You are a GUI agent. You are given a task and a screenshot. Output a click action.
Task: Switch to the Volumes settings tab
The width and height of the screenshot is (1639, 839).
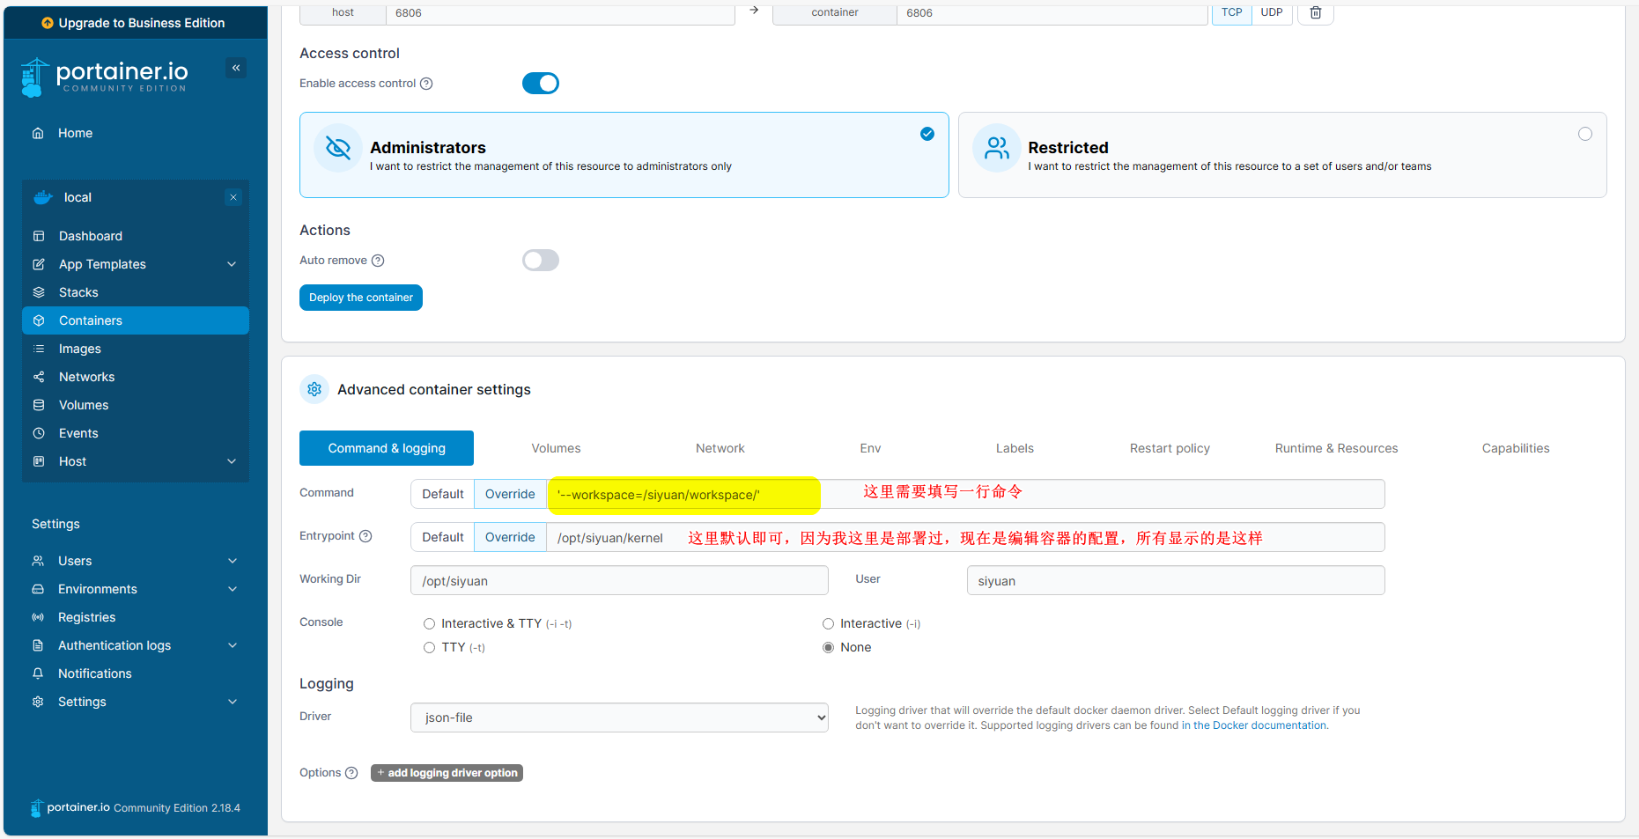(556, 448)
